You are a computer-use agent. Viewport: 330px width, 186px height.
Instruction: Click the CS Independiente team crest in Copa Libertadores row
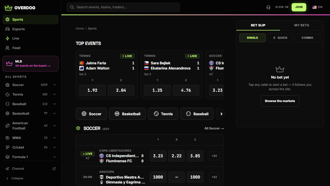[102, 156]
